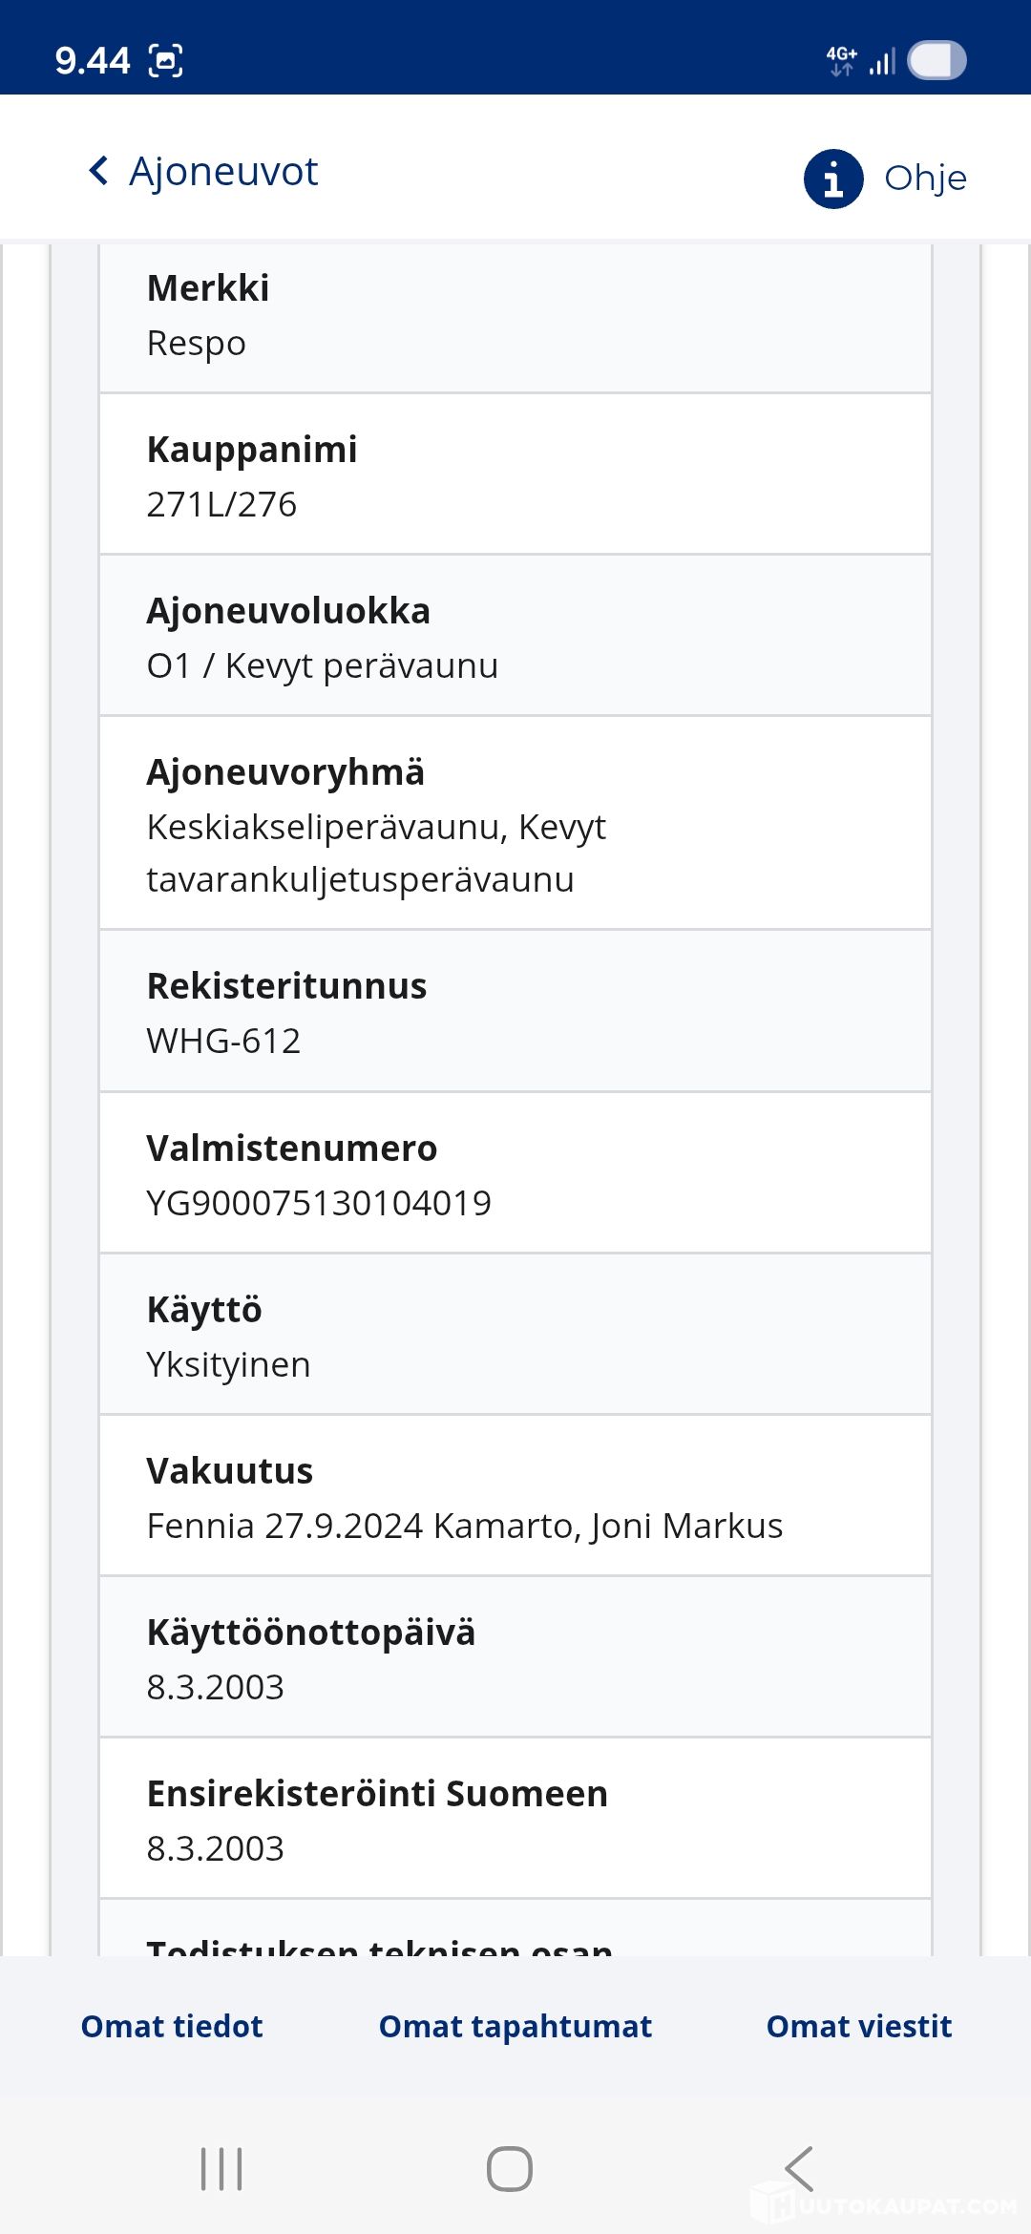Tap the Ohje help label

(x=925, y=179)
